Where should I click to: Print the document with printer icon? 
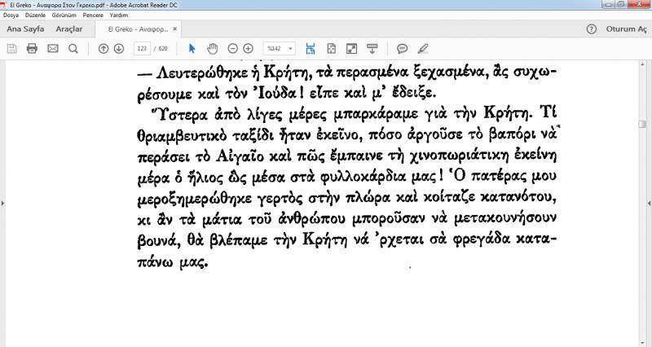click(x=32, y=49)
